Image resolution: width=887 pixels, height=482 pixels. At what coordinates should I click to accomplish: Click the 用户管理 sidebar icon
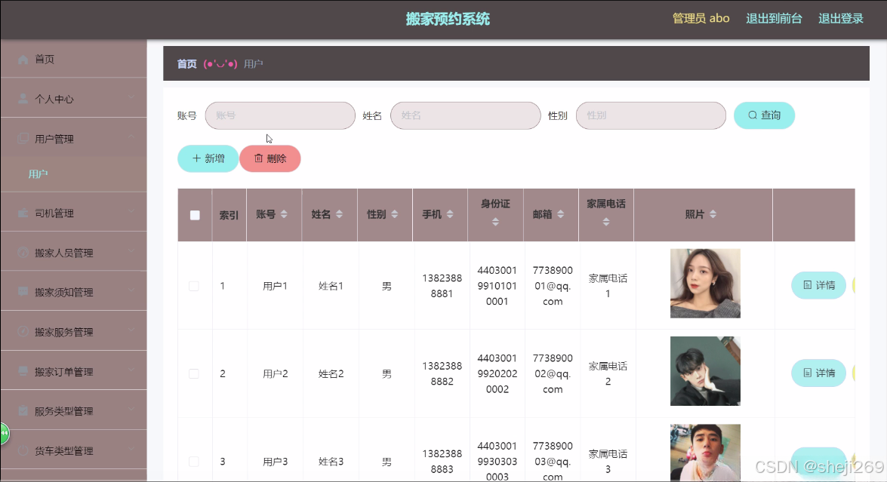coord(23,138)
